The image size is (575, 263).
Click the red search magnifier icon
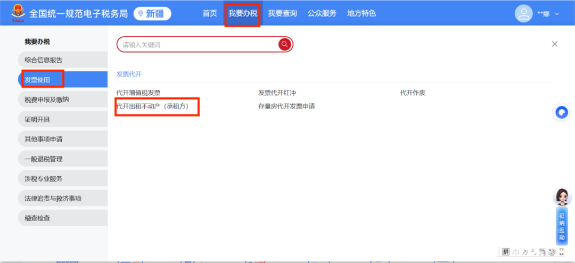tap(284, 44)
